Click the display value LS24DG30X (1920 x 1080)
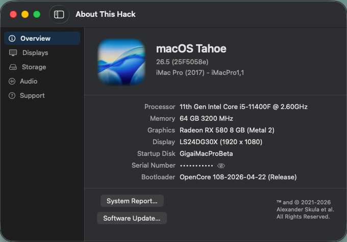This screenshot has height=242, width=347. (221, 142)
